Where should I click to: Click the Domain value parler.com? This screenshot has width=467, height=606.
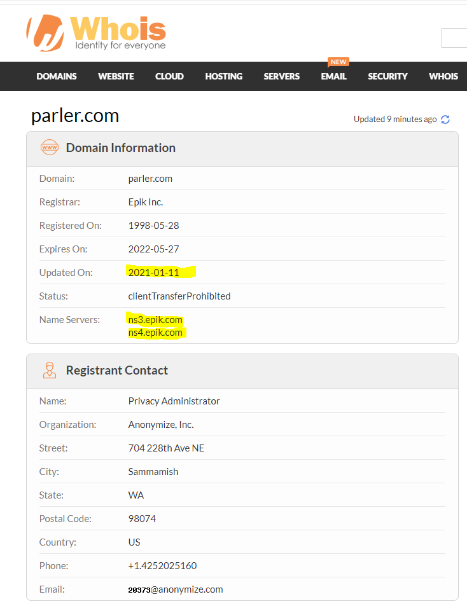[x=150, y=179]
